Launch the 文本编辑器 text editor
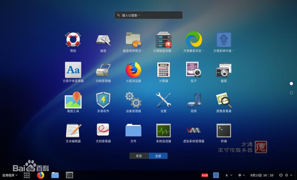This screenshot has width=297, height=180. pyautogui.click(x=73, y=130)
